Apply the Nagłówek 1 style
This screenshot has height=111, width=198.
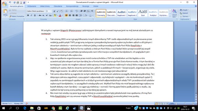pos(122,13)
